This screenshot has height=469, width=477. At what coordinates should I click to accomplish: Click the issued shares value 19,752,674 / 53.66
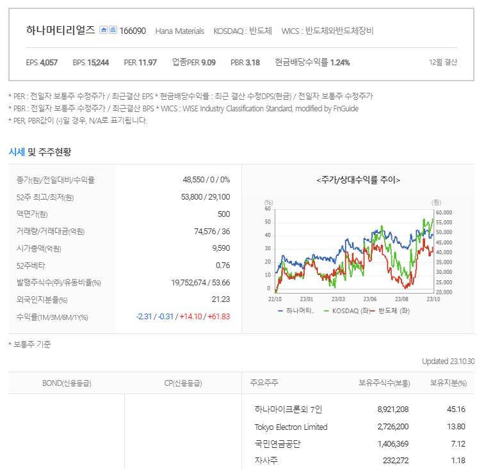pyautogui.click(x=200, y=283)
